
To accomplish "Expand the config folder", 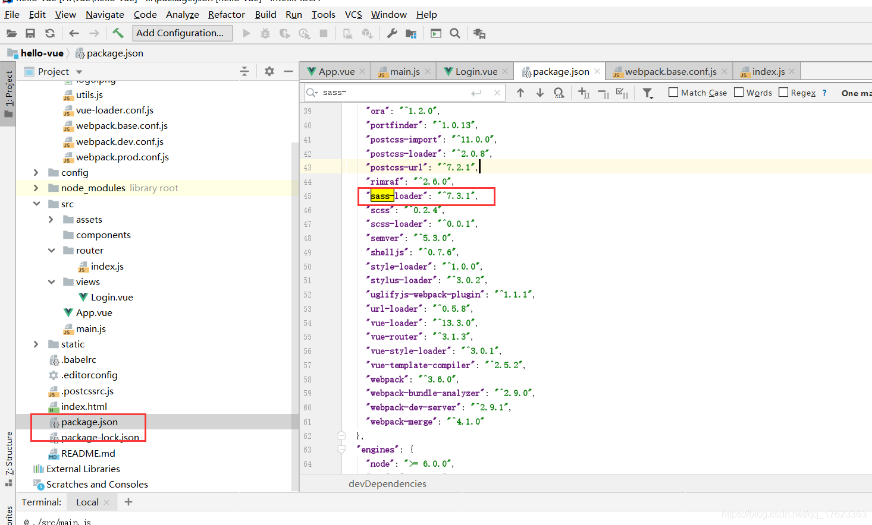I will 36,172.
